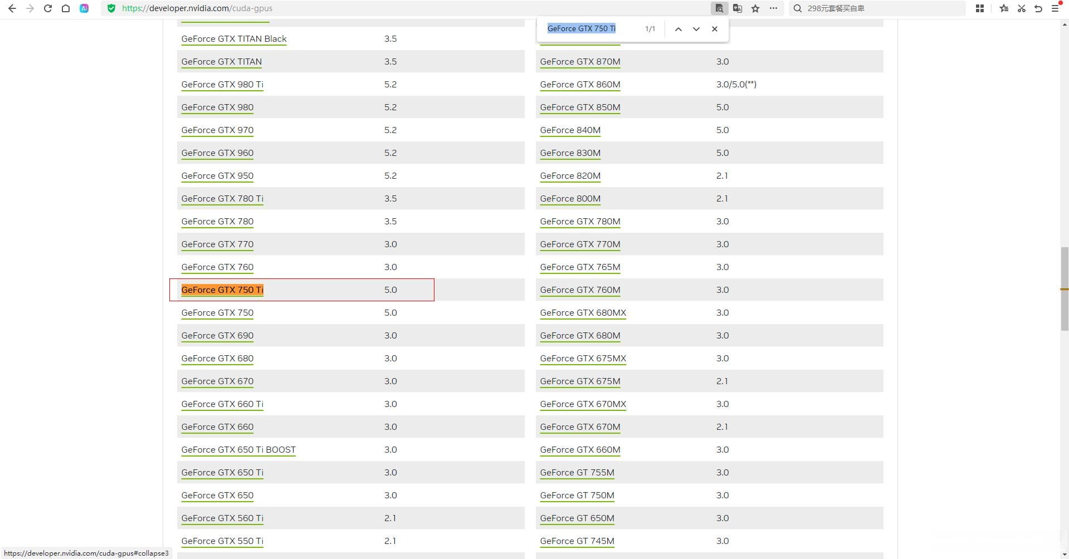Open the GeForce GTX 850M link
This screenshot has width=1069, height=559.
[580, 107]
